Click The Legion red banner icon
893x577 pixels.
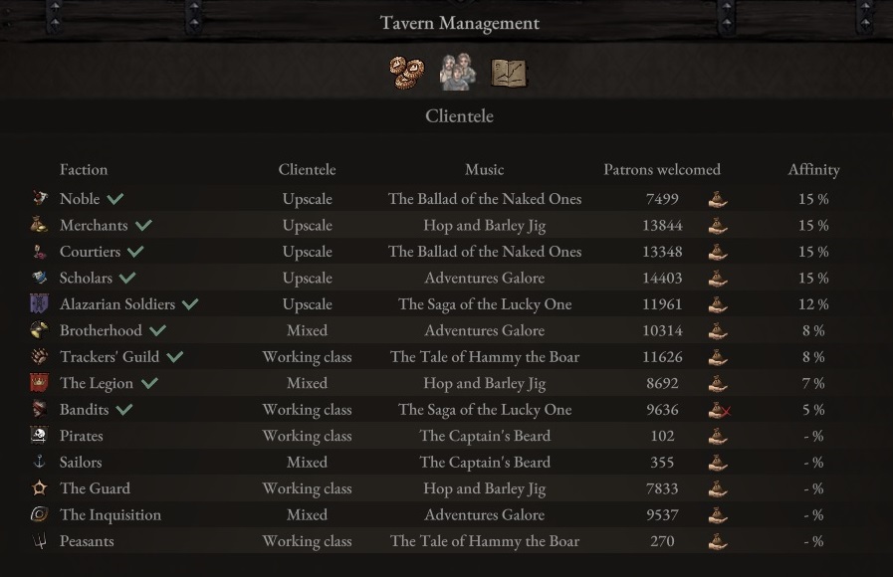pyautogui.click(x=39, y=383)
